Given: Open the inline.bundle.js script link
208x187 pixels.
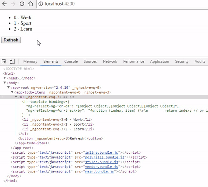Looking at the screenshot, I should click(x=102, y=153).
